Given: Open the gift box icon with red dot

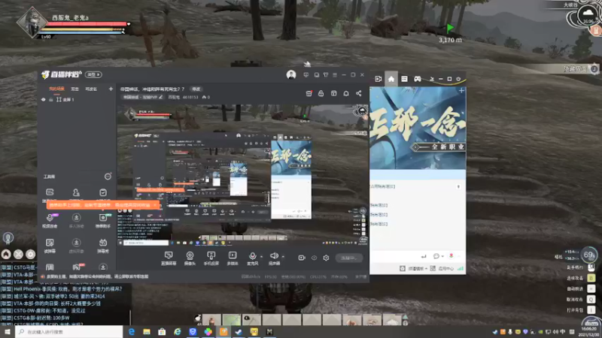Looking at the screenshot, I should [309, 93].
